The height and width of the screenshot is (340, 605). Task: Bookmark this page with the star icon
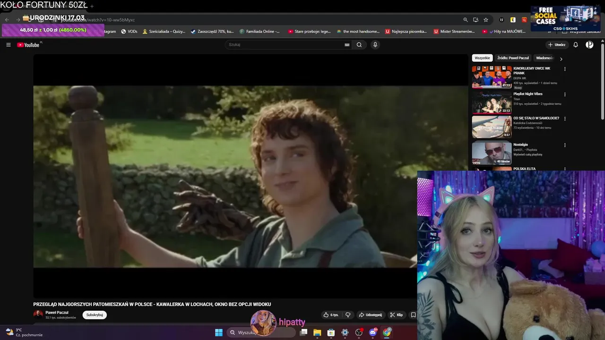point(486,20)
